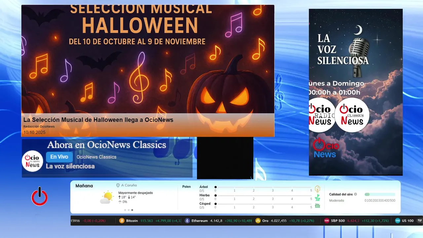Click the Ethereum icon in ticker
Viewport: 423px width, 238px height.
(187, 221)
